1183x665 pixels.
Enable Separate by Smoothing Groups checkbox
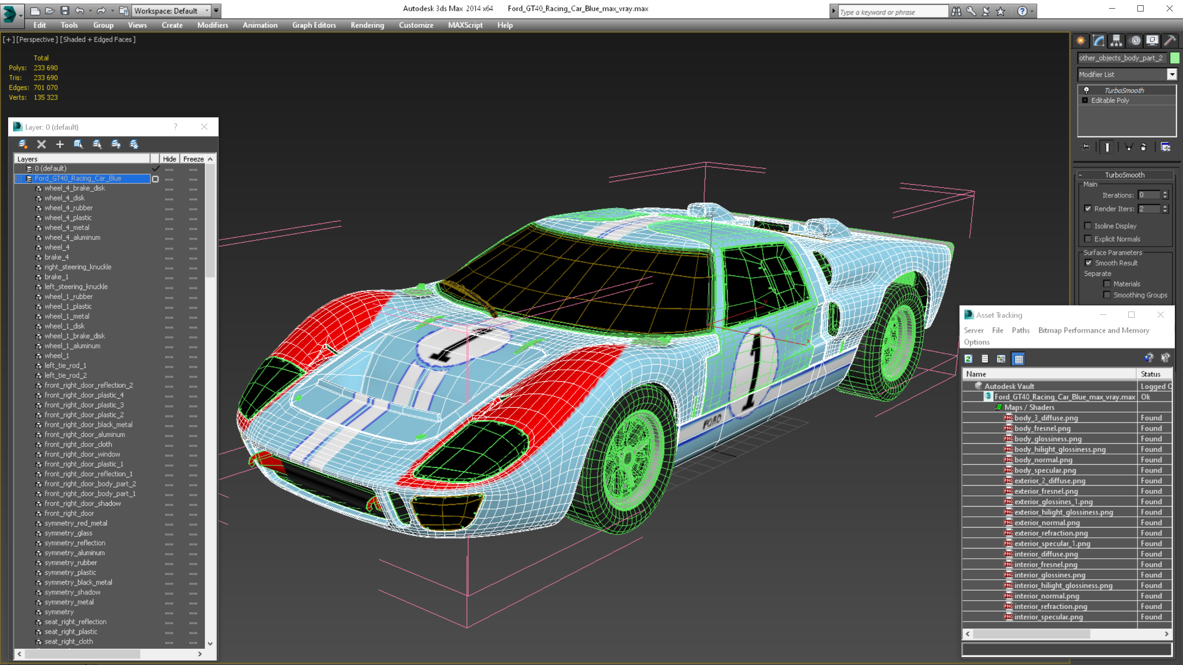(1107, 295)
